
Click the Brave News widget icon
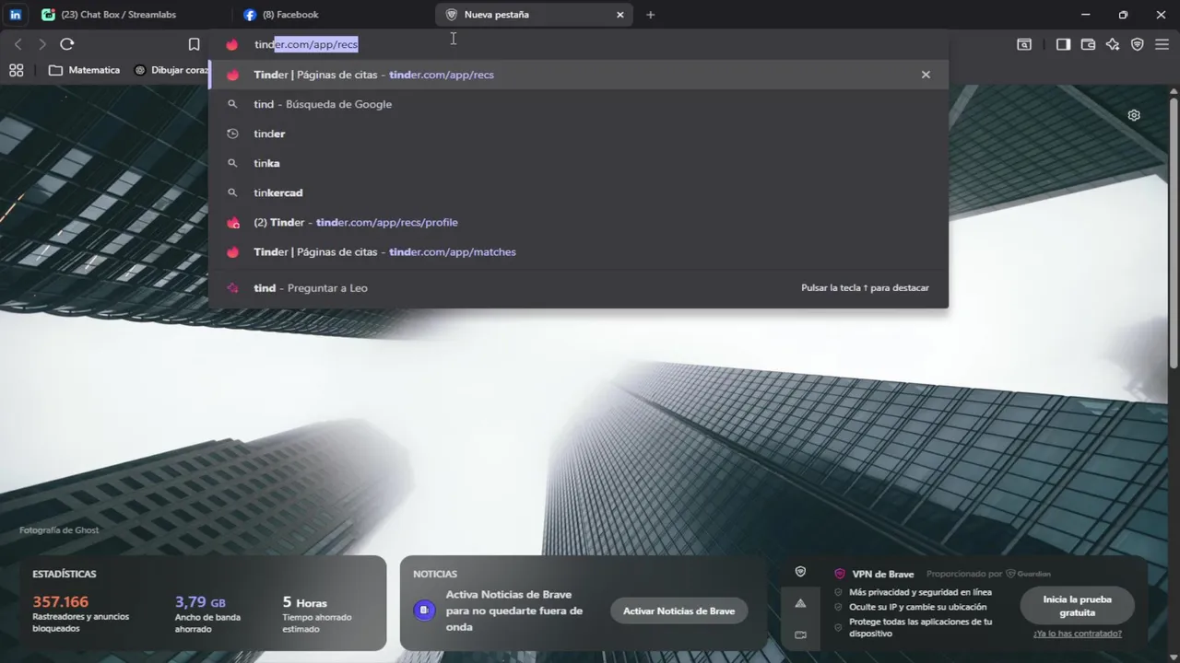424,610
